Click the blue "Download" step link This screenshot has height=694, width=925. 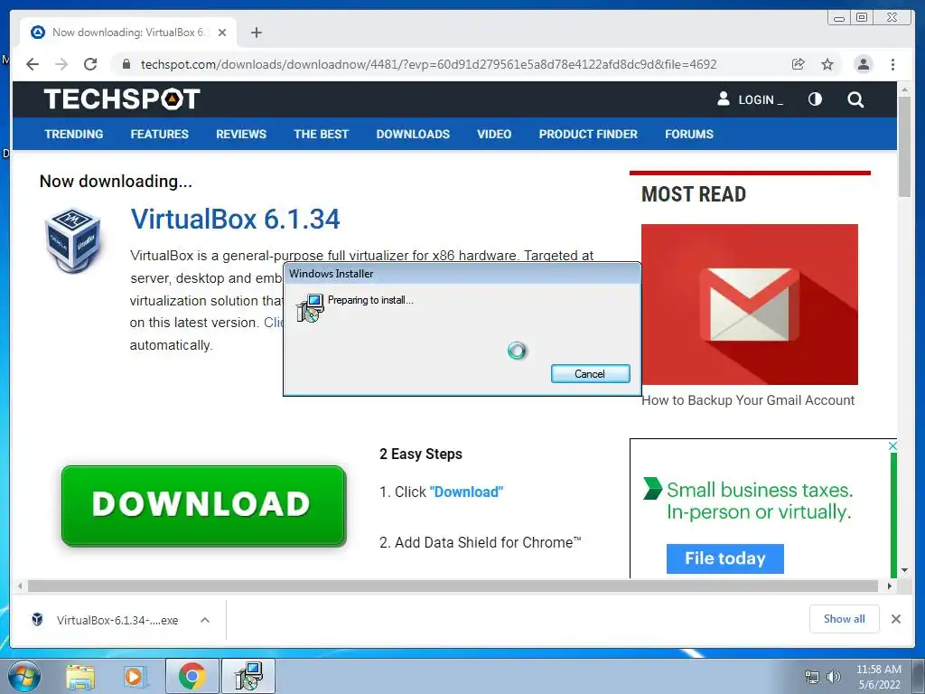[466, 492]
